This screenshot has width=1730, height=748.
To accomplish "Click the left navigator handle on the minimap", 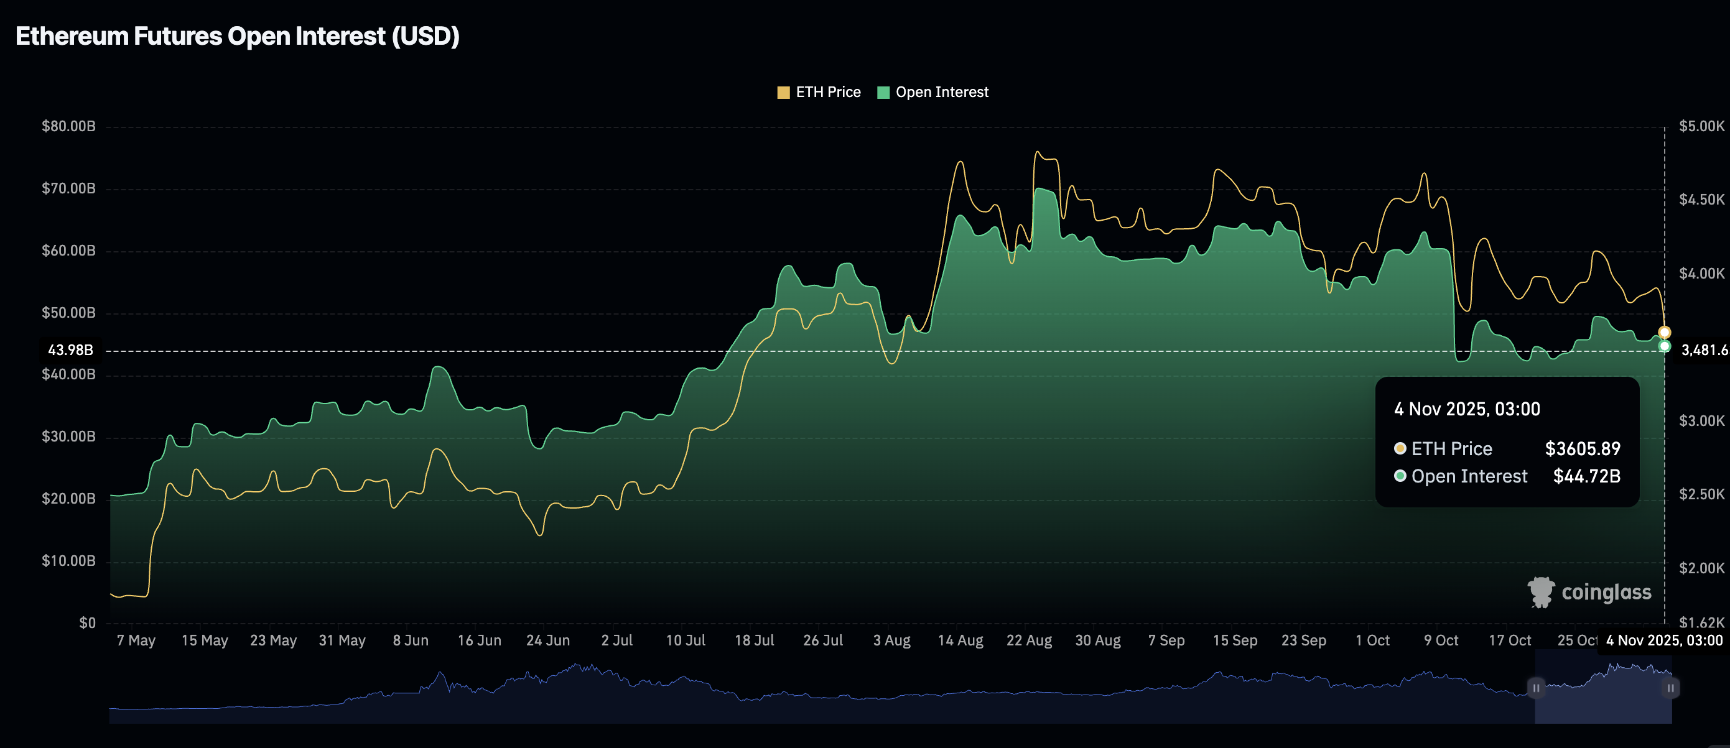I will (x=1537, y=688).
